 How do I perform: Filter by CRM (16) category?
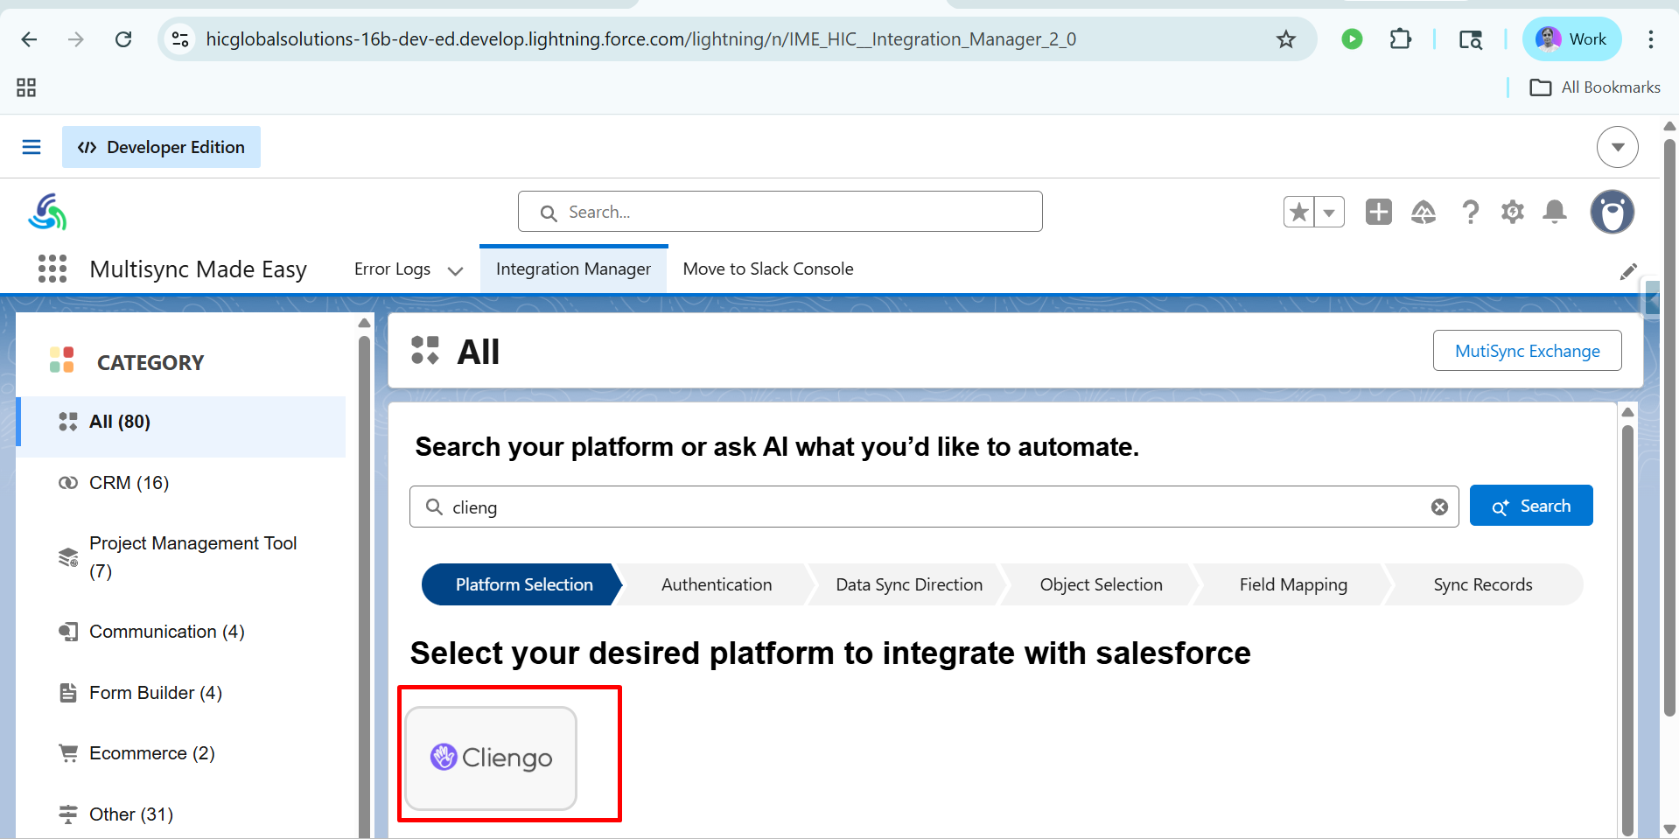[129, 483]
